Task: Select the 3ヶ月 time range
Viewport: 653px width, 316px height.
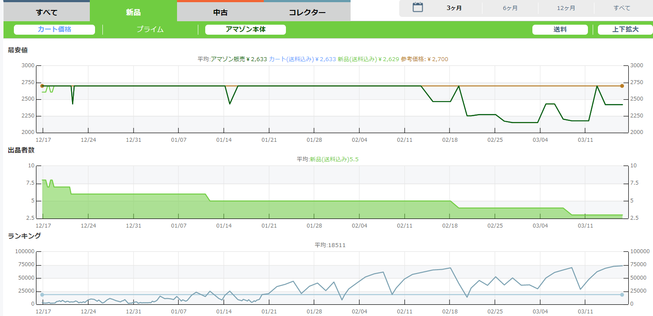Action: [x=454, y=8]
